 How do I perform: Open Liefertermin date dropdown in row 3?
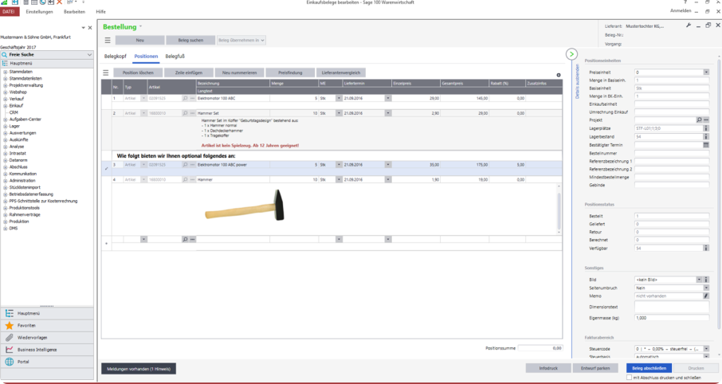(388, 165)
